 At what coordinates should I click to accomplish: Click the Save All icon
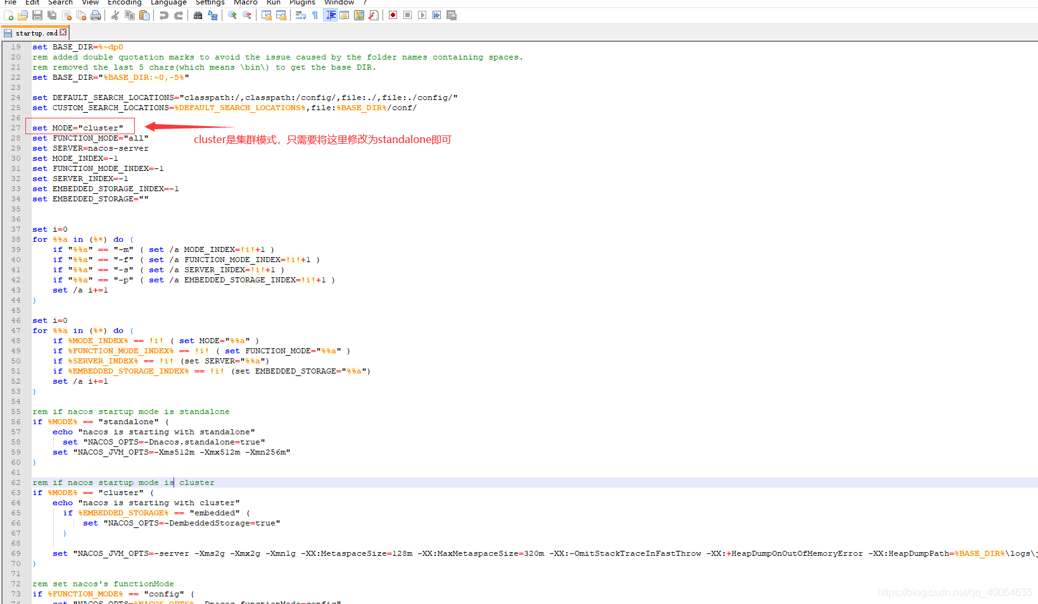[52, 15]
